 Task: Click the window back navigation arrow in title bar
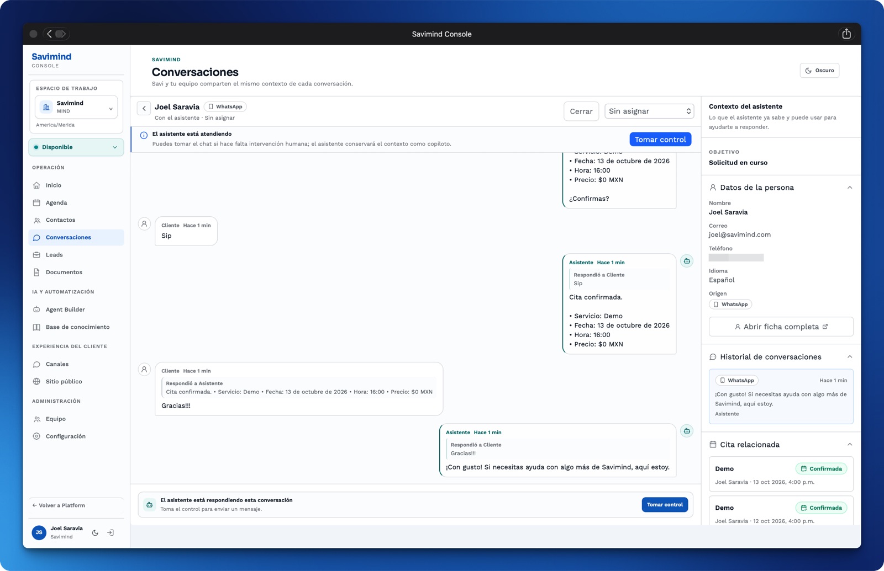click(50, 34)
